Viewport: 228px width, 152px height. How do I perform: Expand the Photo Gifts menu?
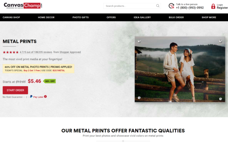coord(81,17)
